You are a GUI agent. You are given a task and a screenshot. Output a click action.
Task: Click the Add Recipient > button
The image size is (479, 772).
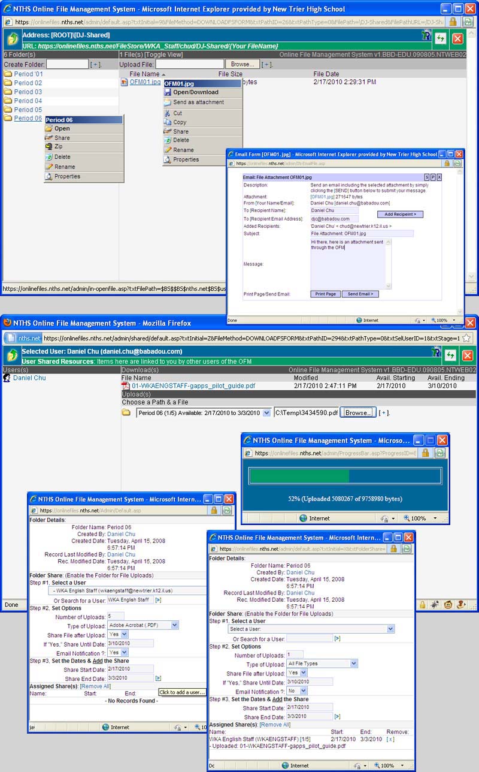click(x=400, y=214)
